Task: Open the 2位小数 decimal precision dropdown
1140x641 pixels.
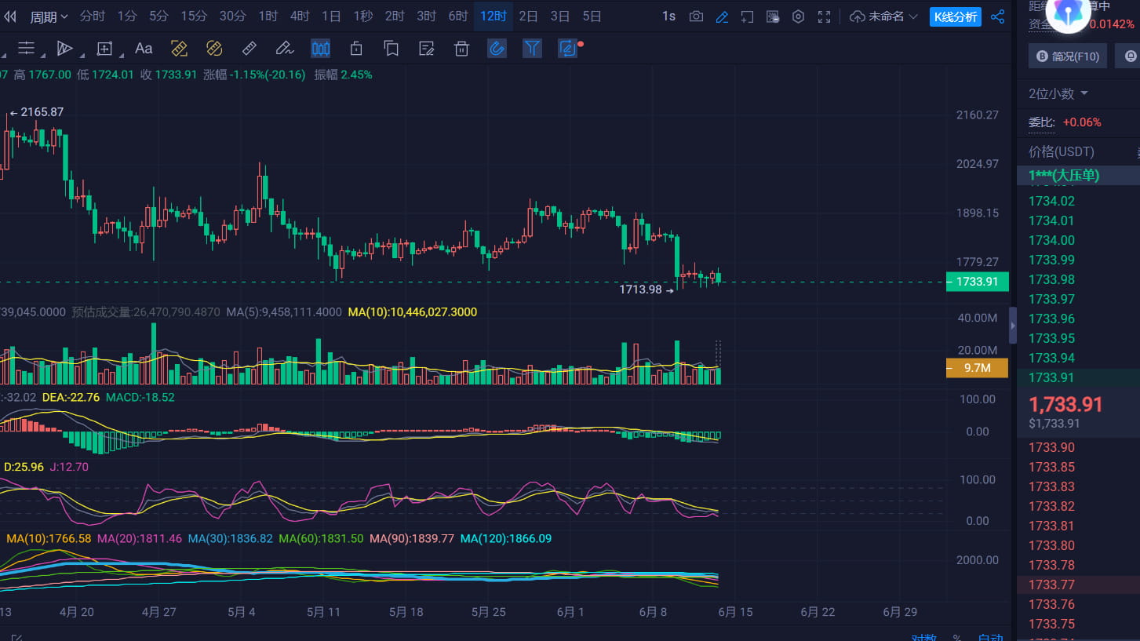Action: pyautogui.click(x=1050, y=93)
